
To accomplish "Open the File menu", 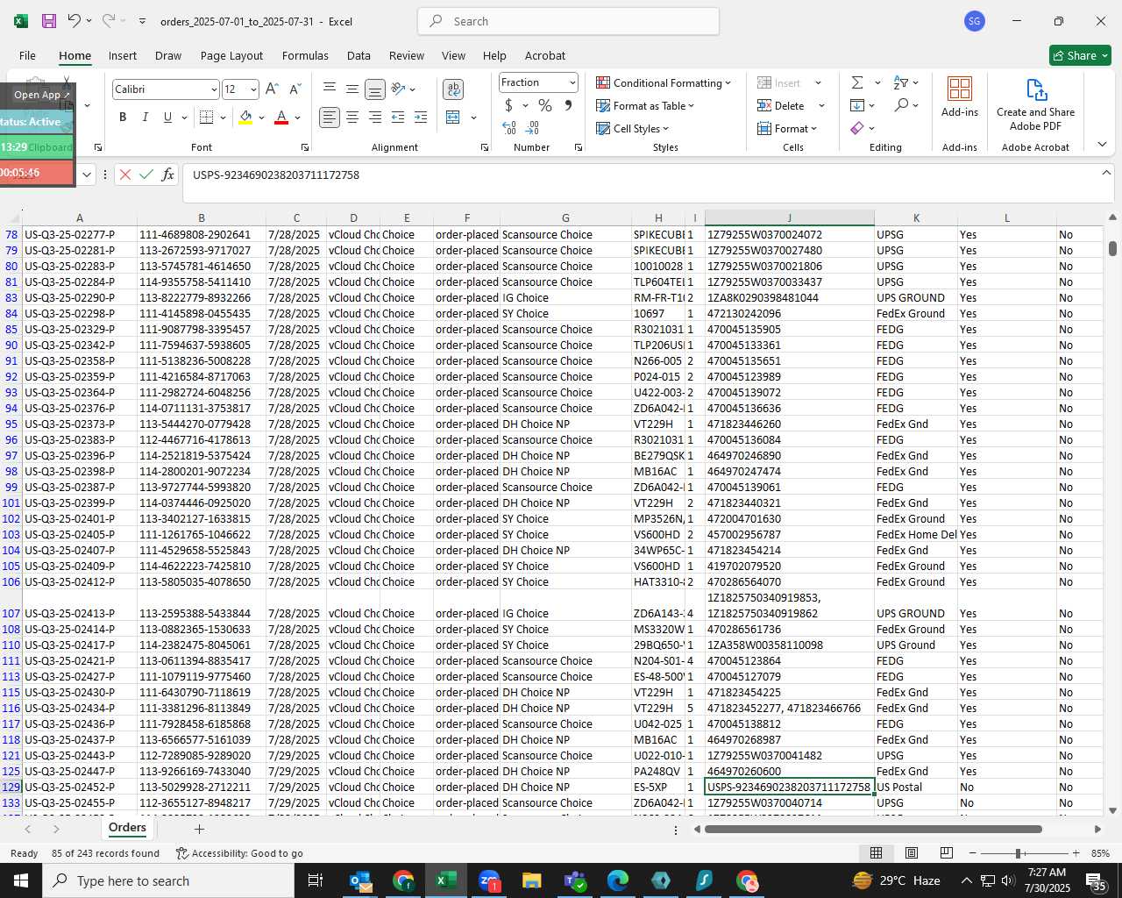I will point(27,55).
